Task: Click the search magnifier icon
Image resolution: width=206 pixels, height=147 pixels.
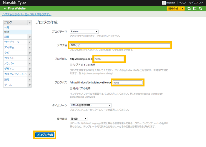Action: (x=200, y=9)
